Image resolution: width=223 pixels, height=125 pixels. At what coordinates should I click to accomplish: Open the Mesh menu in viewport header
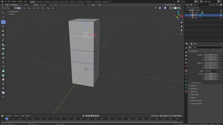pyautogui.click(x=38, y=8)
